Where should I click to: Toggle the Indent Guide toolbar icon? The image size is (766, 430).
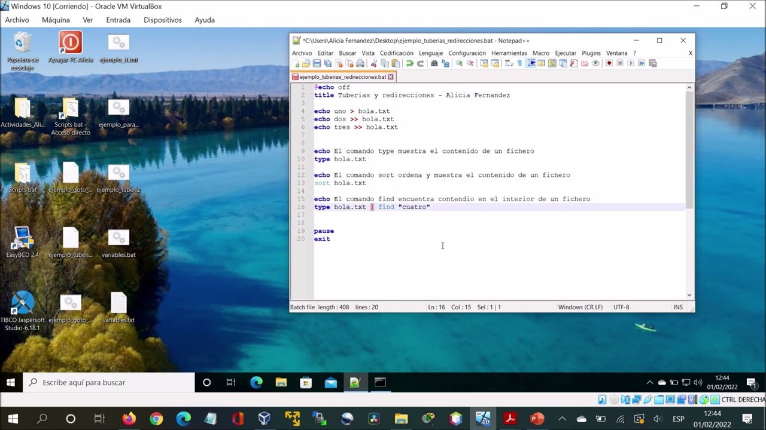(531, 63)
